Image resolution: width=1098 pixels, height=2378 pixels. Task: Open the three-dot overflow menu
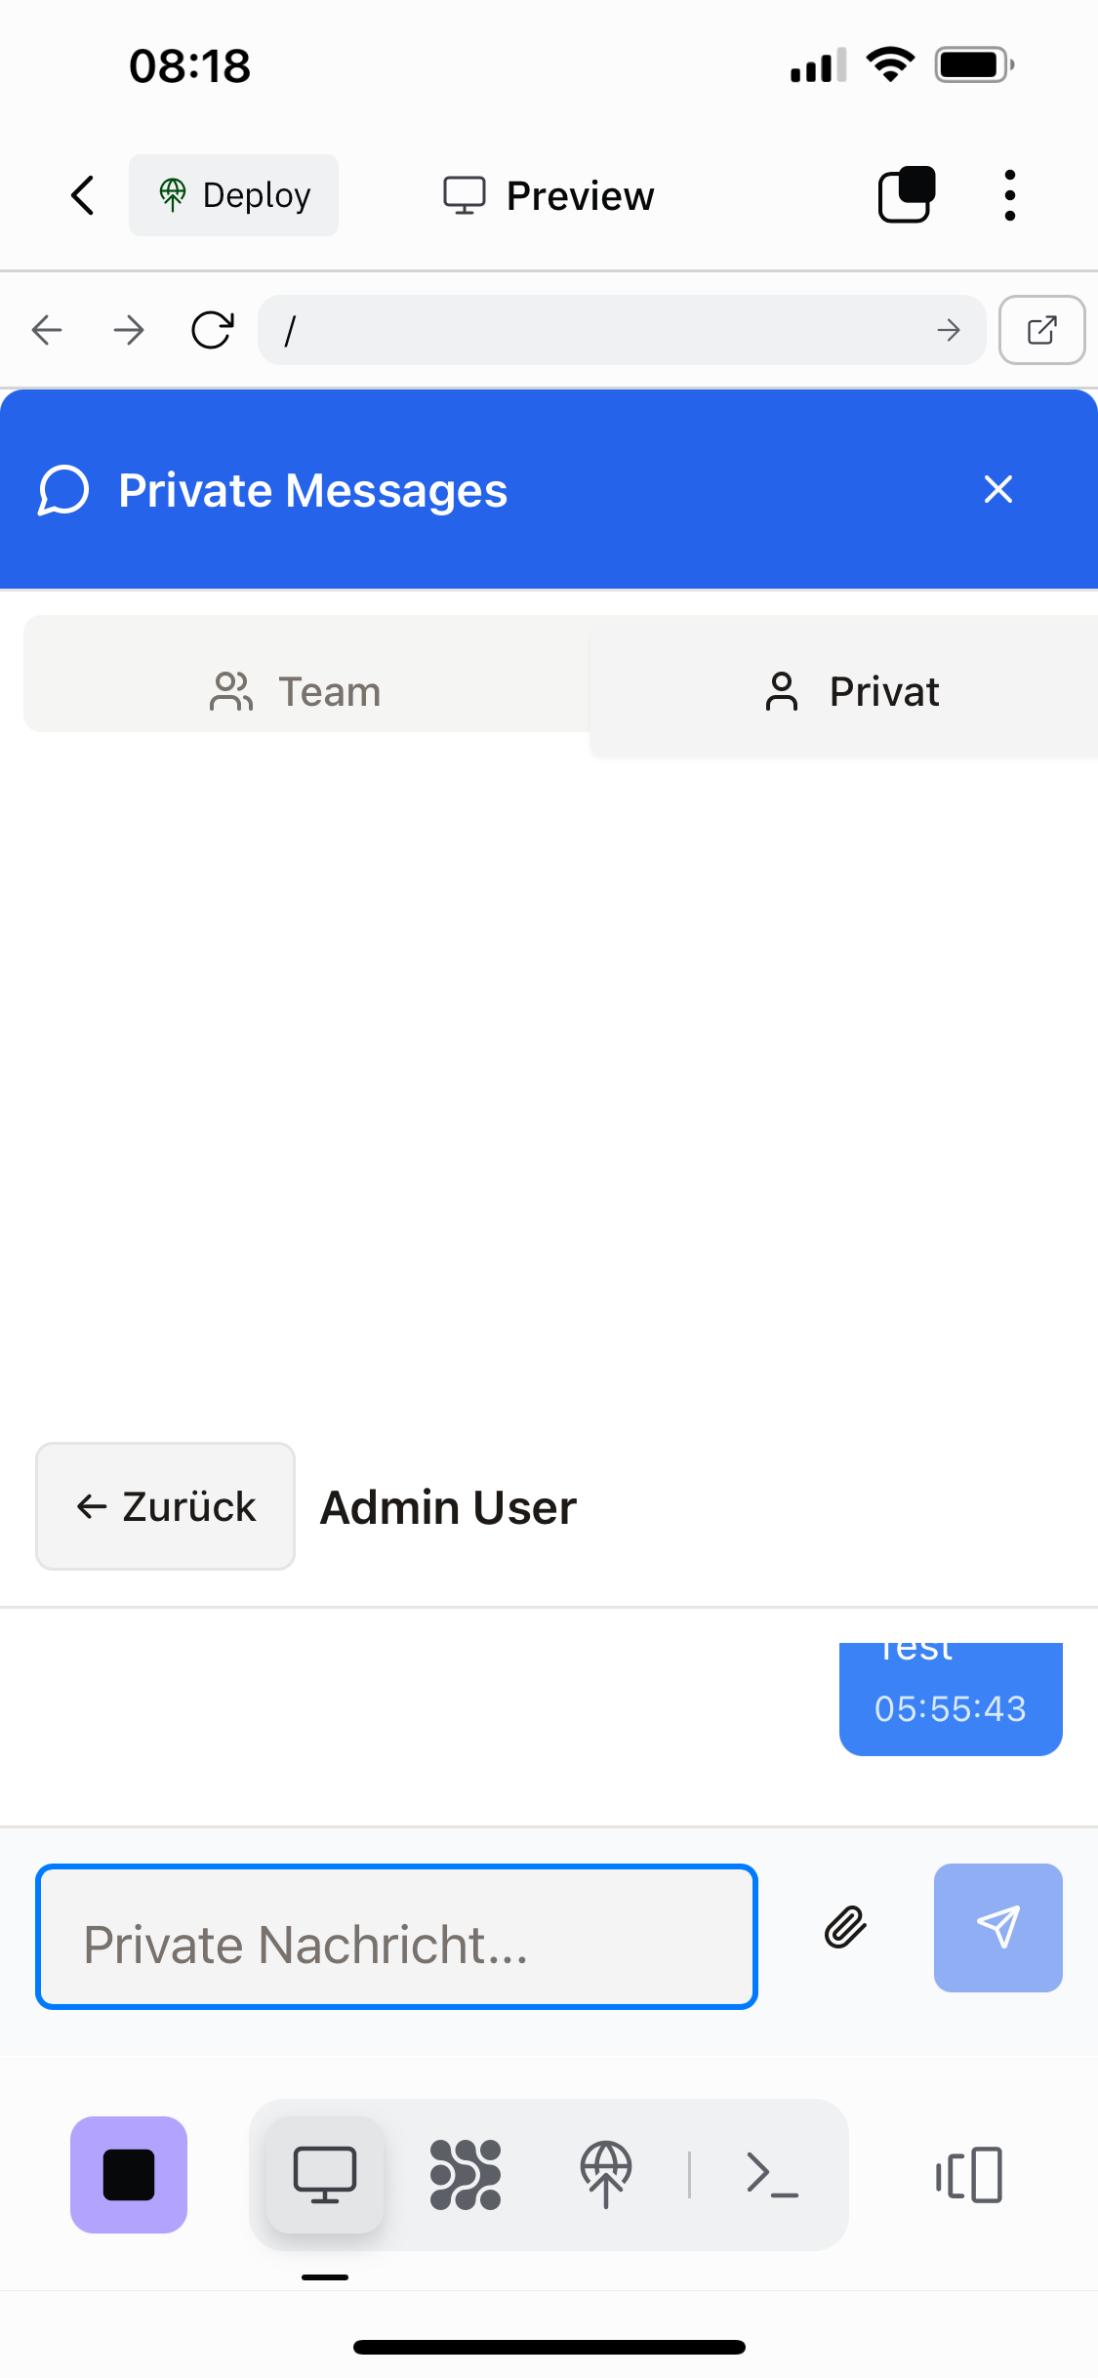(1010, 195)
